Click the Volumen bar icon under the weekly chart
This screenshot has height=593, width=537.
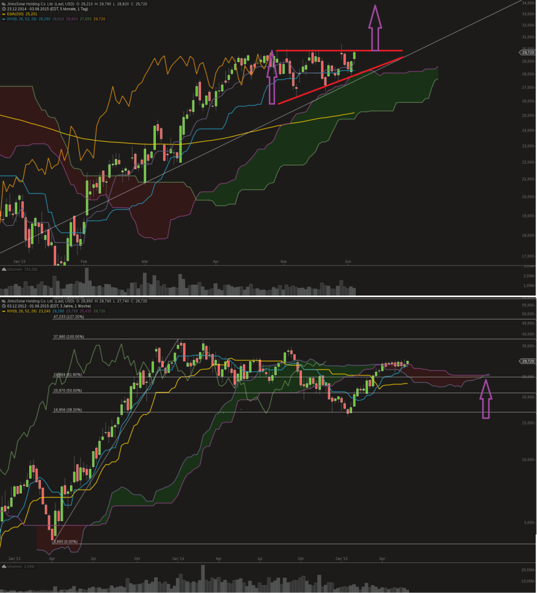[x=4, y=566]
